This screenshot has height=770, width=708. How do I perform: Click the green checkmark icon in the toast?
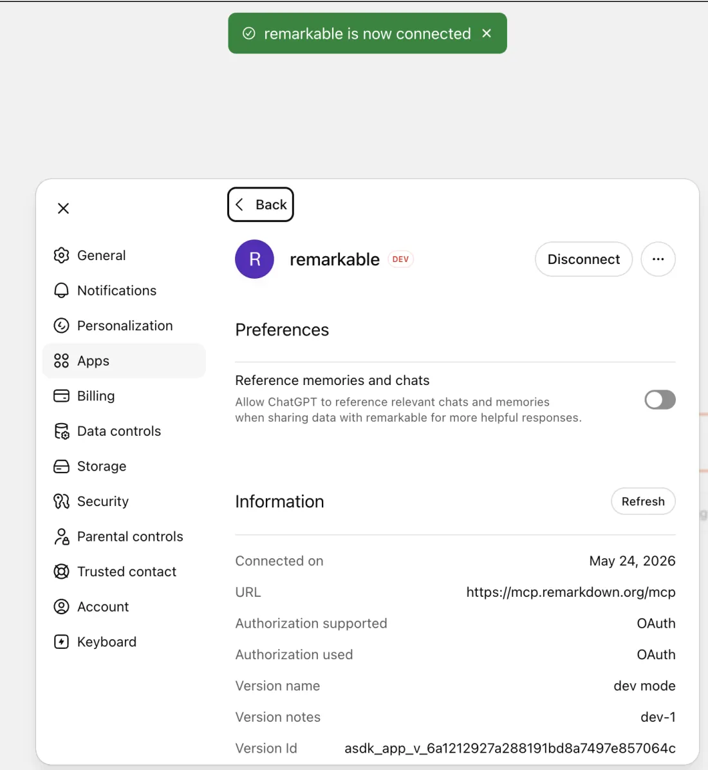[249, 33]
